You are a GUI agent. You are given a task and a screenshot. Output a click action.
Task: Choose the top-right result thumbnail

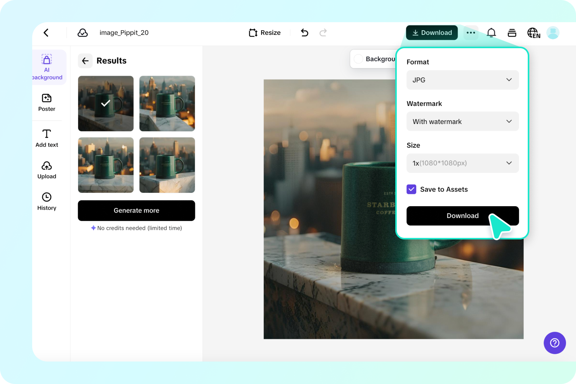(167, 104)
